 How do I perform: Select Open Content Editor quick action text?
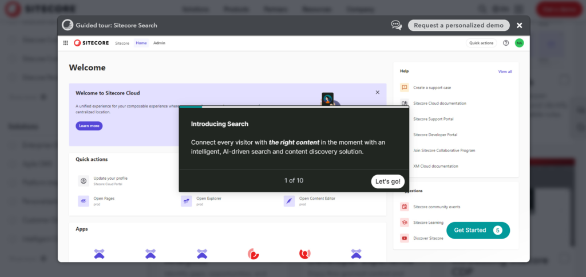pyautogui.click(x=317, y=199)
